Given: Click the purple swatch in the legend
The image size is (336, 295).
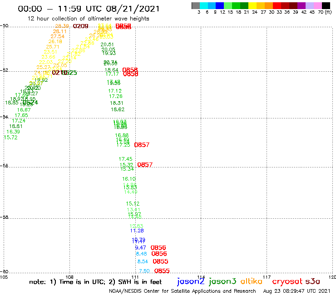Looking at the screenshot, I should tap(301, 5).
